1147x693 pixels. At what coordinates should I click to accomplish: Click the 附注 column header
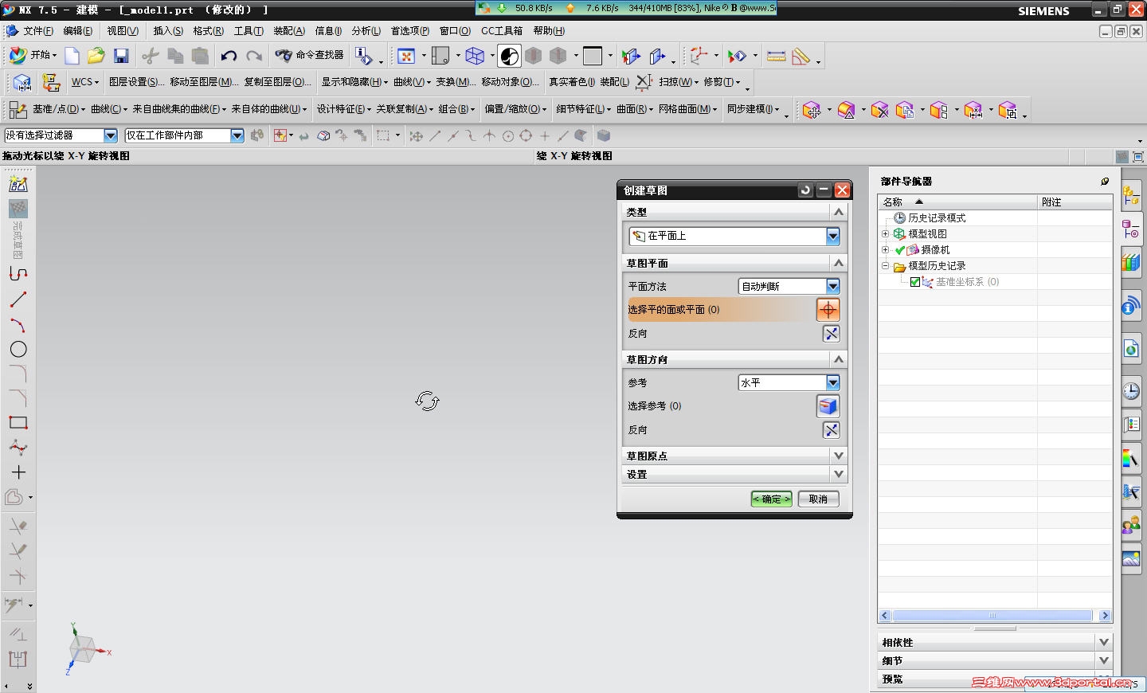pyautogui.click(x=1075, y=202)
